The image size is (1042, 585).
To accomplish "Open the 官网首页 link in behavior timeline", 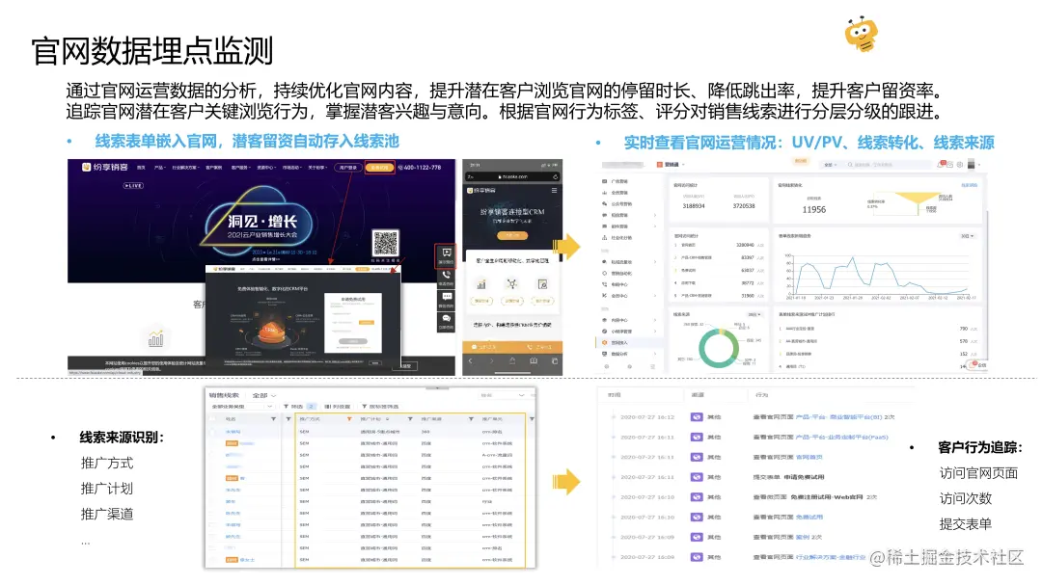I will pos(809,458).
